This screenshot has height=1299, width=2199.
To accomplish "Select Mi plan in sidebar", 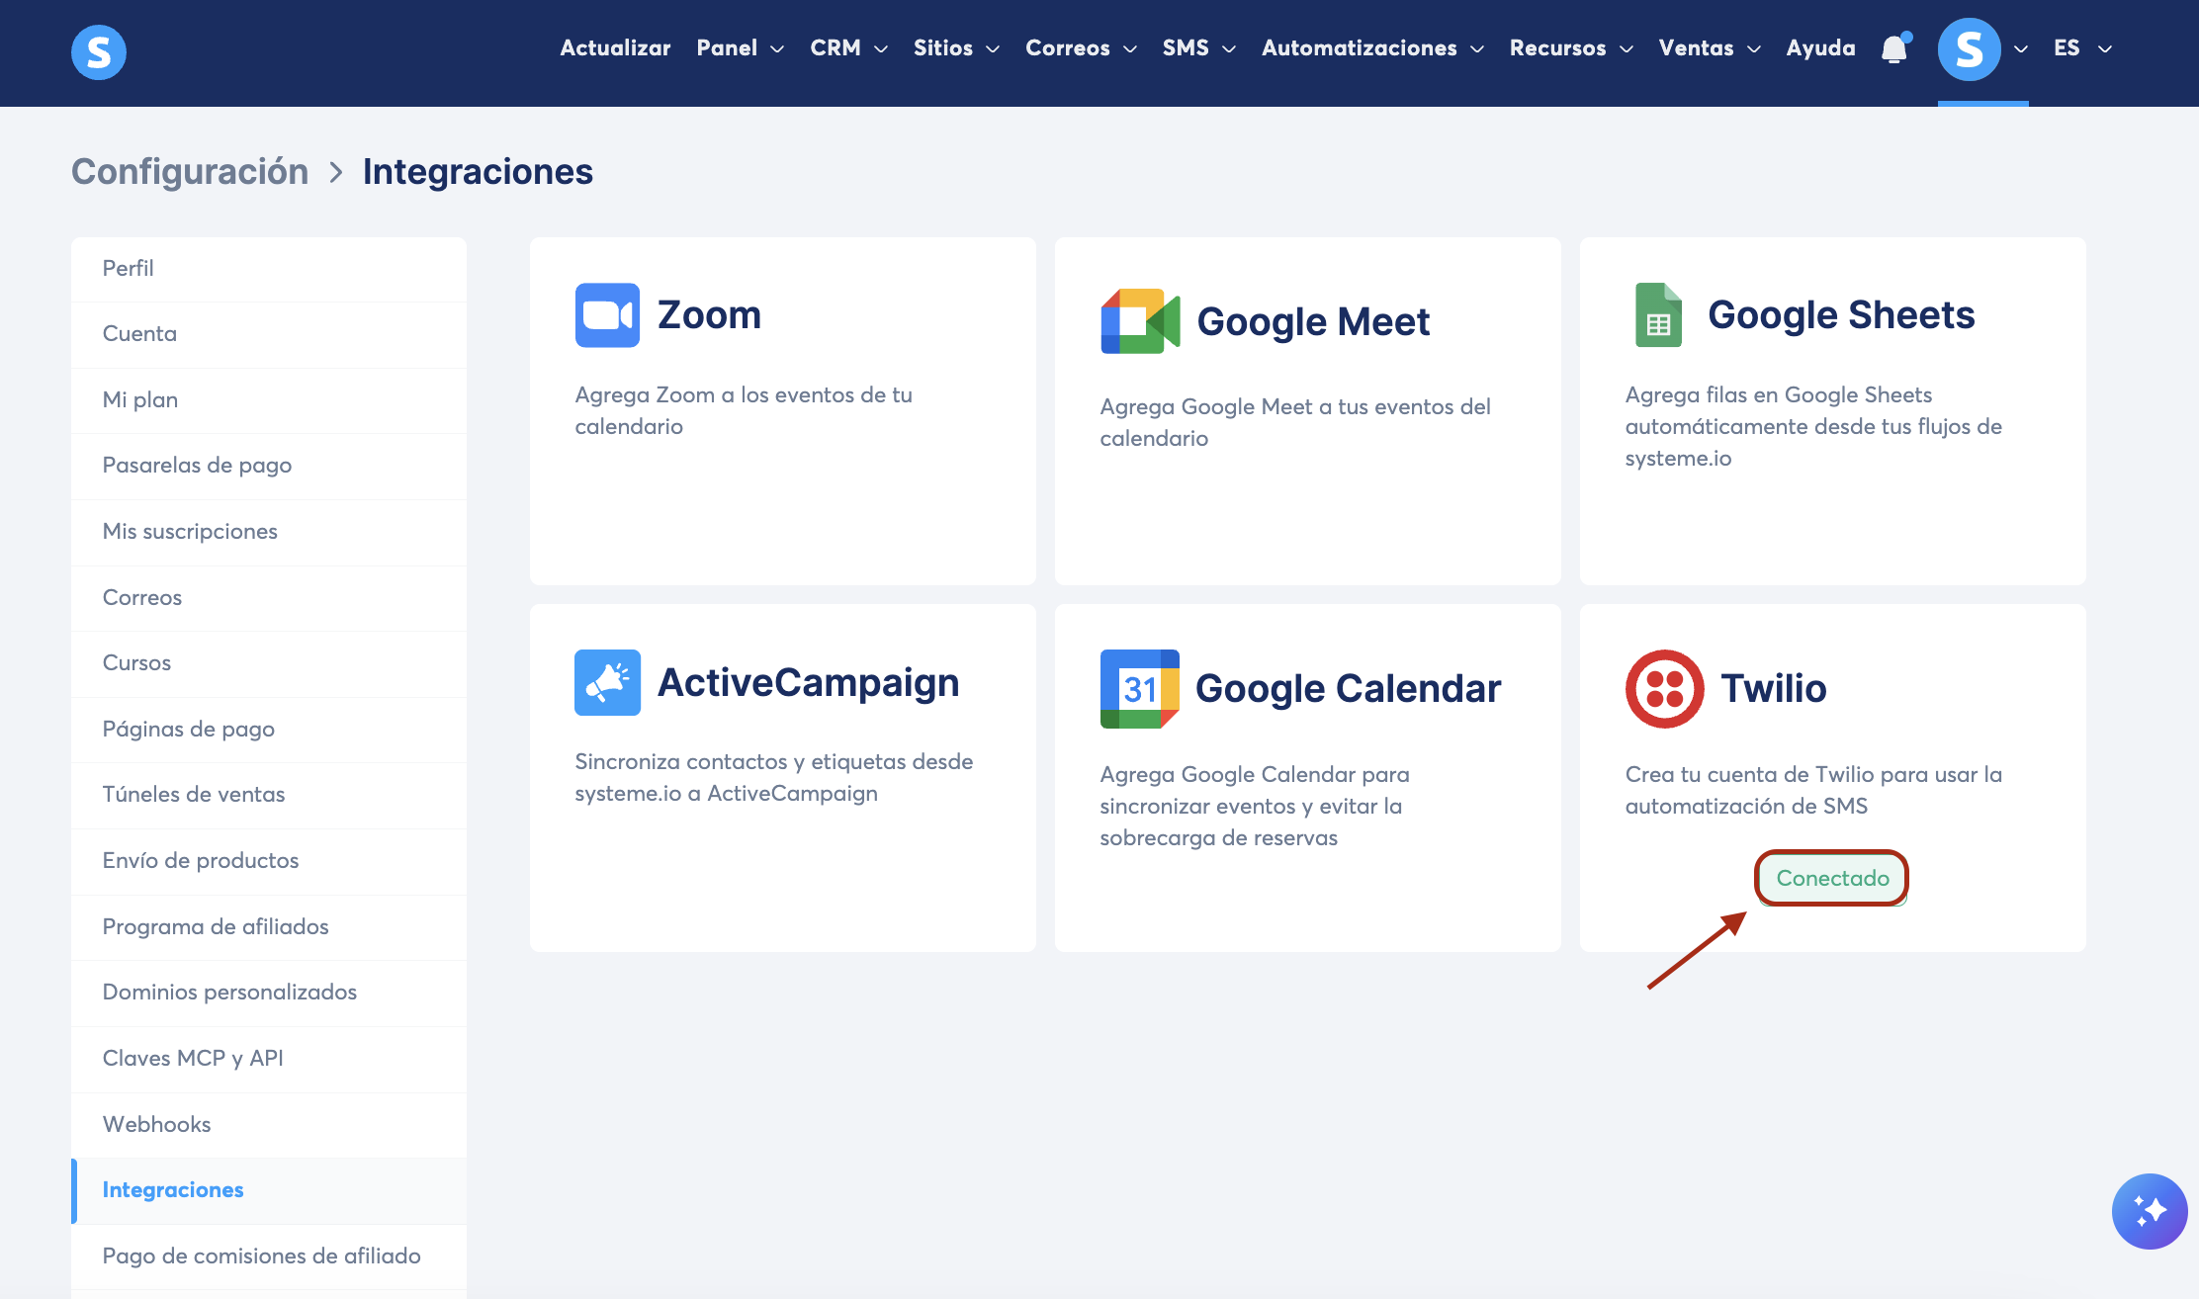I will (x=269, y=400).
